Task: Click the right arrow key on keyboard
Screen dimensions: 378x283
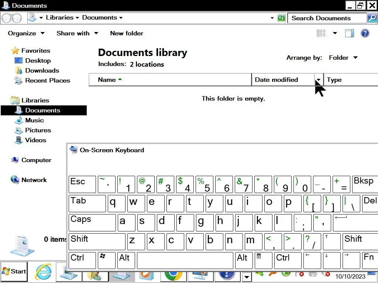Action: (x=351, y=261)
